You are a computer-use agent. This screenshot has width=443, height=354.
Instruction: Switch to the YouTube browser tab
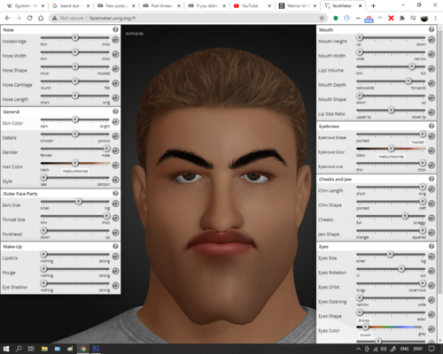tap(252, 5)
